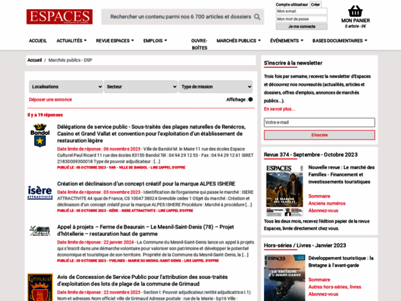This screenshot has height=301, width=401.
Task: Open the ALPES ISHERE concept listing title
Action: (x=146, y=184)
